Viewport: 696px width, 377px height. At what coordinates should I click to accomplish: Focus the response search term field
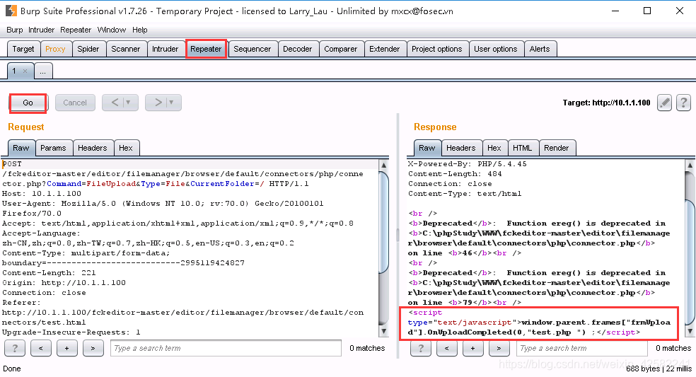tap(582, 348)
